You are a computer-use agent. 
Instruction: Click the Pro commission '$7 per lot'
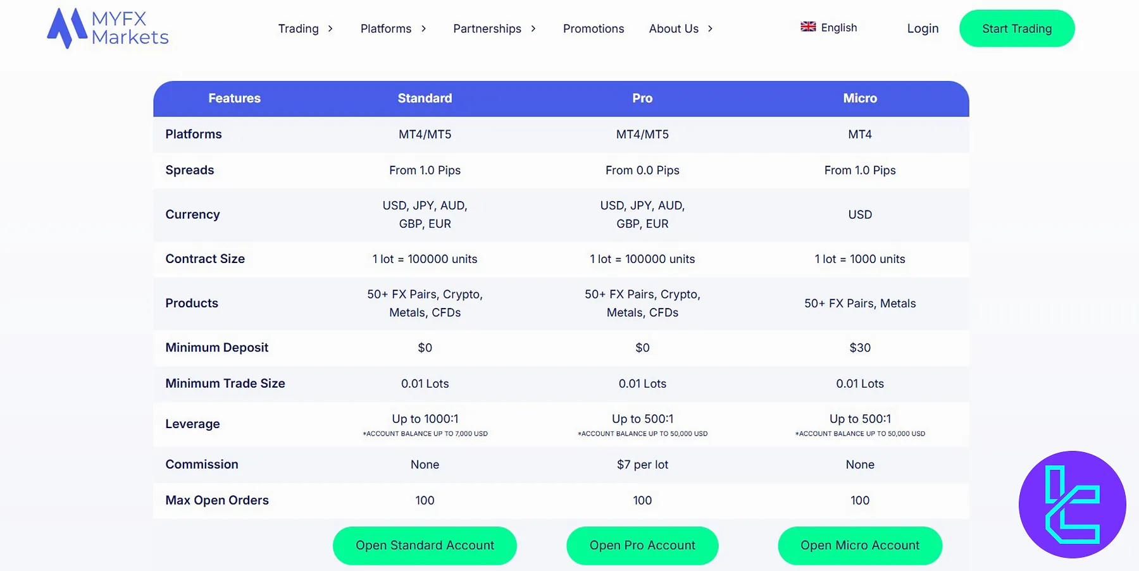[x=642, y=465]
